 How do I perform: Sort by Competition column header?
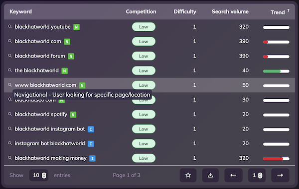141,12
